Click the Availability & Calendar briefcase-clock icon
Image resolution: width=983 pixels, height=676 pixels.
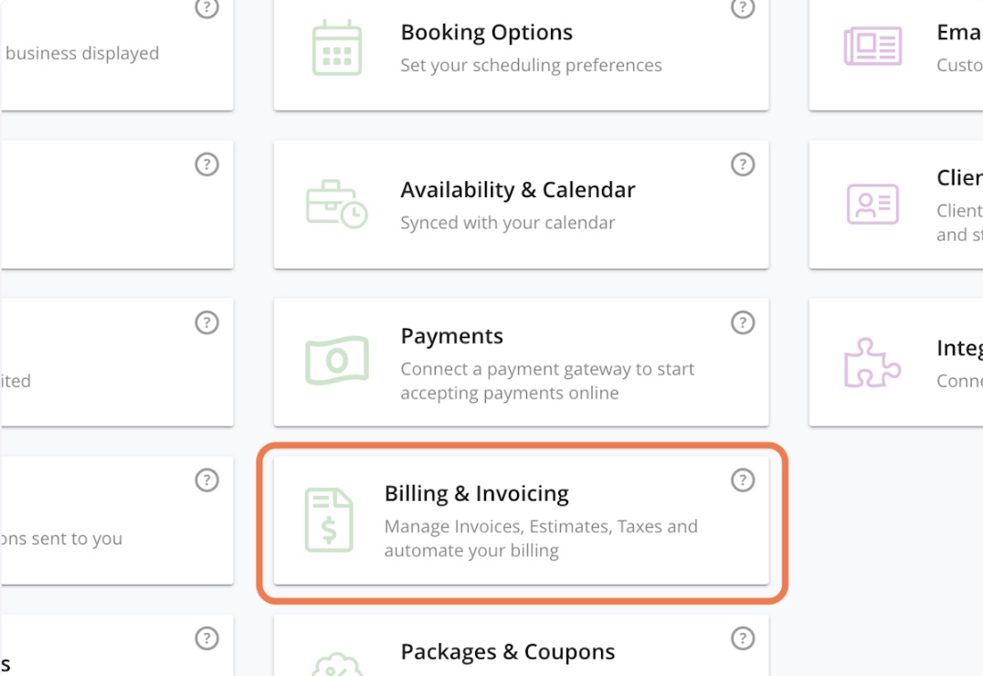tap(336, 204)
